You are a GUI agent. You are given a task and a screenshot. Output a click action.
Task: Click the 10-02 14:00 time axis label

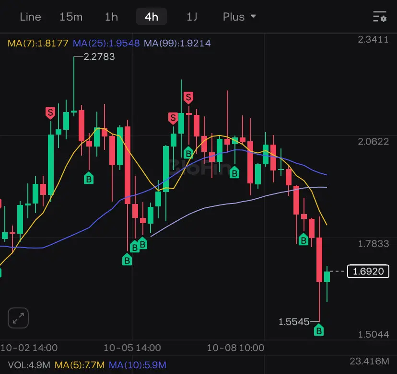click(29, 348)
